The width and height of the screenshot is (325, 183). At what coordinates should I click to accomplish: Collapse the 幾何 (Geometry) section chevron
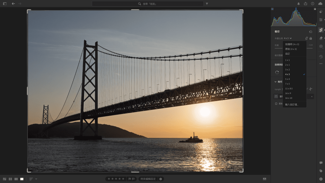tap(275, 82)
